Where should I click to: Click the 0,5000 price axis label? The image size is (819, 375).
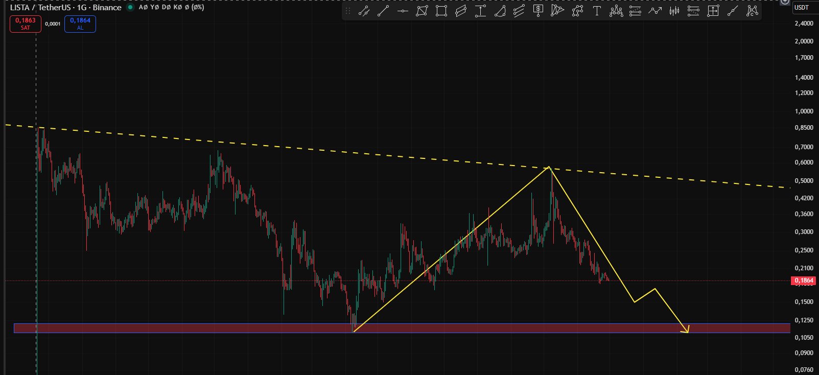804,181
